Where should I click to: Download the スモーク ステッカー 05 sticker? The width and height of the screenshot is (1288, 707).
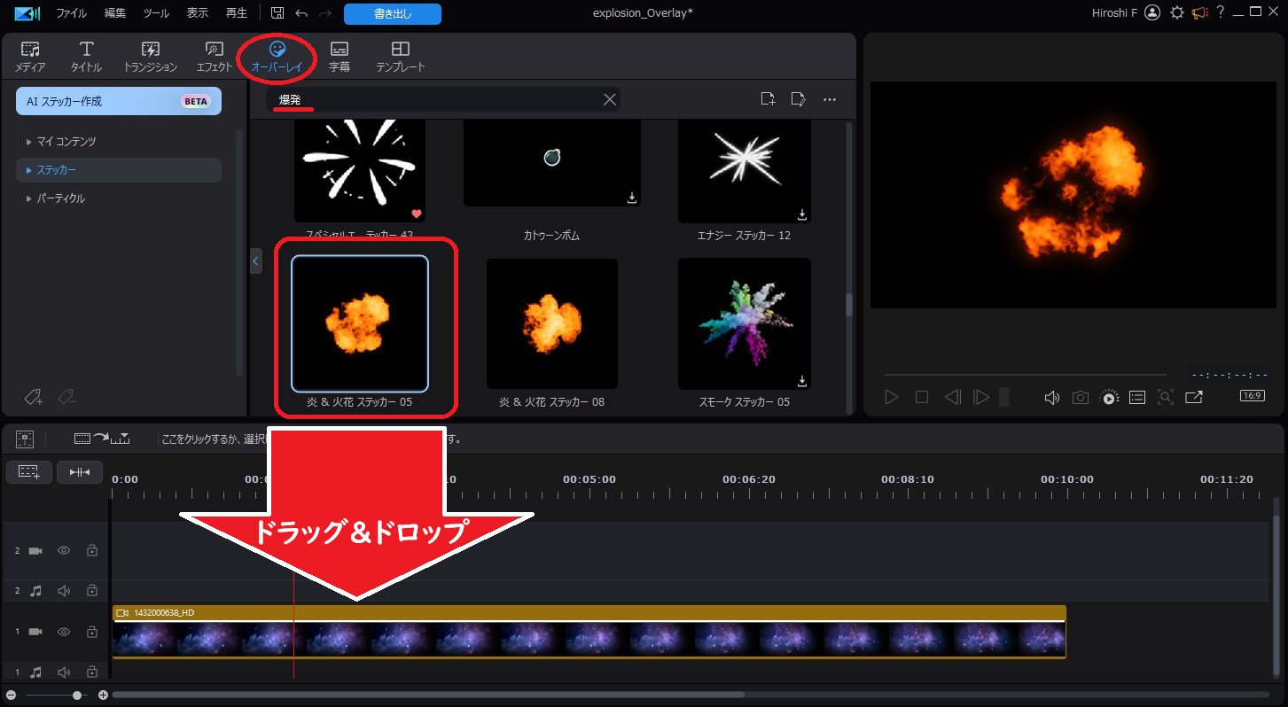801,381
